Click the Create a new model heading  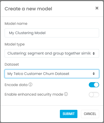click(28, 9)
